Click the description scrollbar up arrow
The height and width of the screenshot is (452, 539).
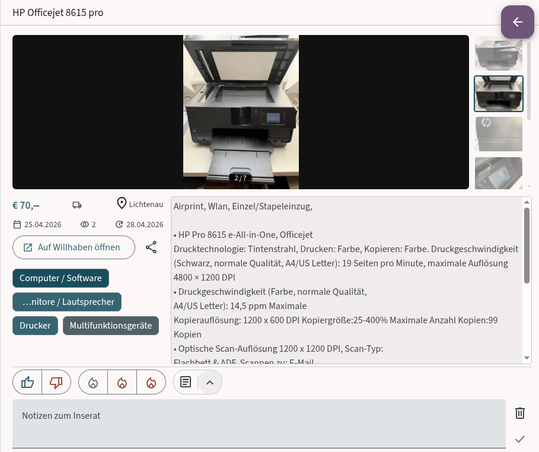tap(527, 202)
